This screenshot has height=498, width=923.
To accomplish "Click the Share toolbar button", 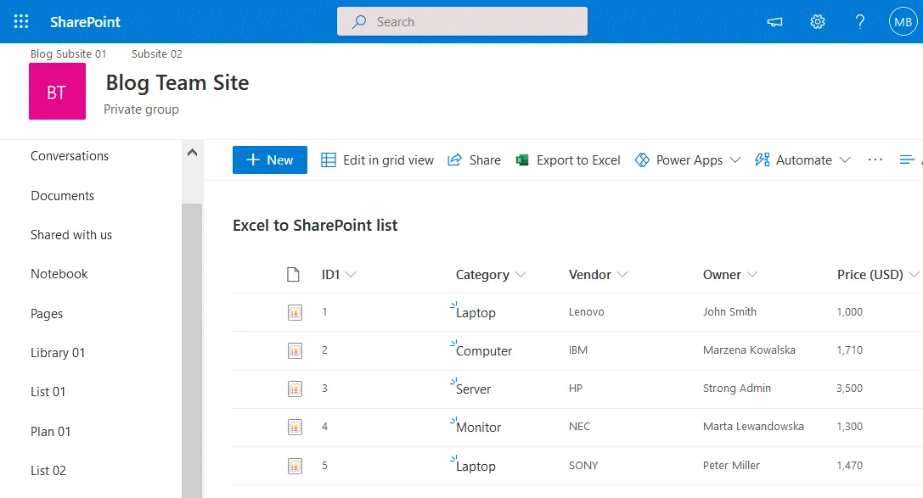I will 474,160.
